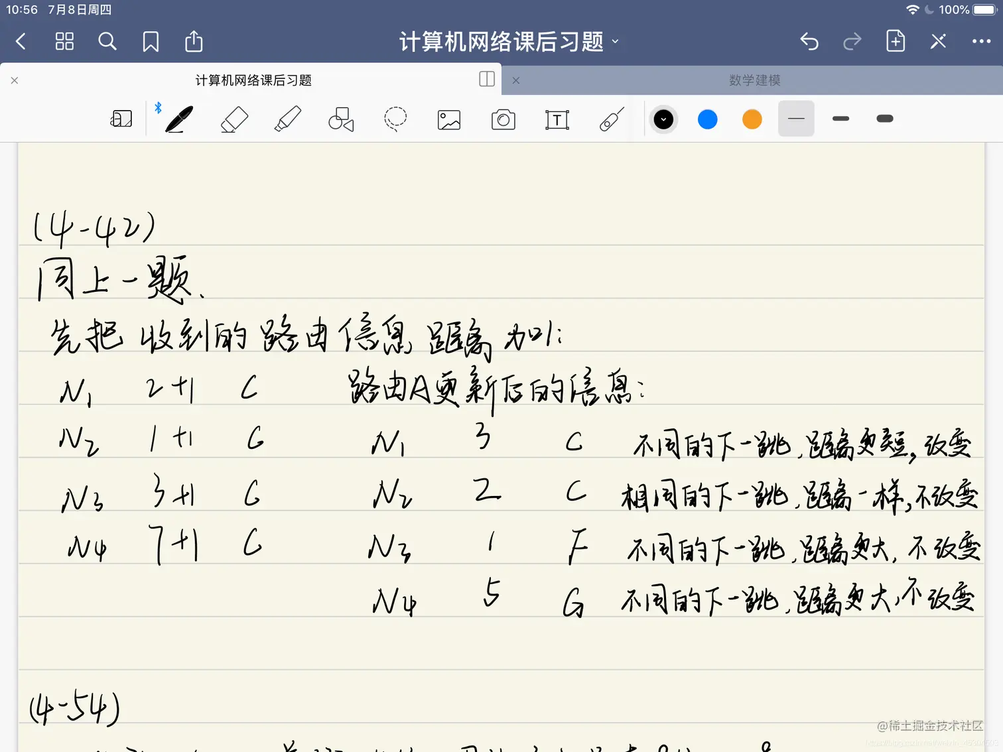The height and width of the screenshot is (752, 1003).
Task: Add a new page
Action: 895,41
